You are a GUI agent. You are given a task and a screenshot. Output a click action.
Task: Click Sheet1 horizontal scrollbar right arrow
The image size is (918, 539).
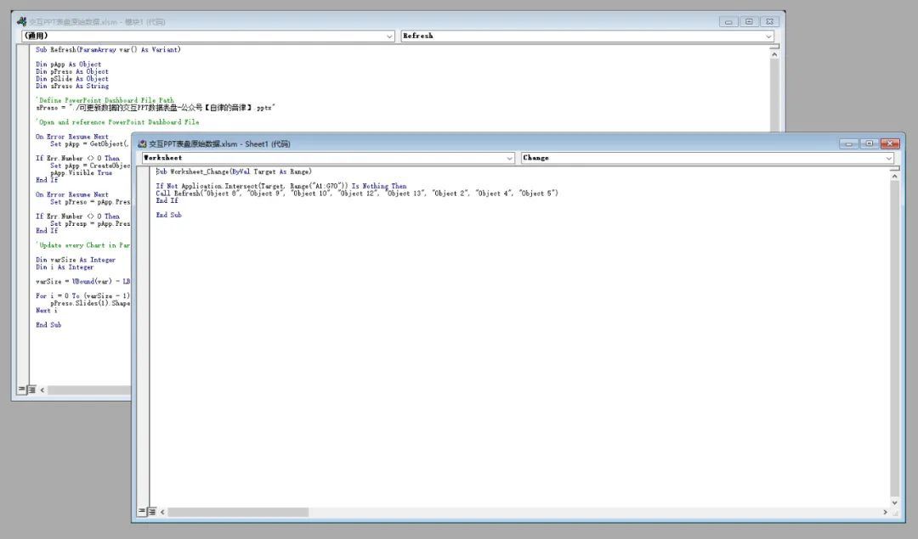pos(885,512)
